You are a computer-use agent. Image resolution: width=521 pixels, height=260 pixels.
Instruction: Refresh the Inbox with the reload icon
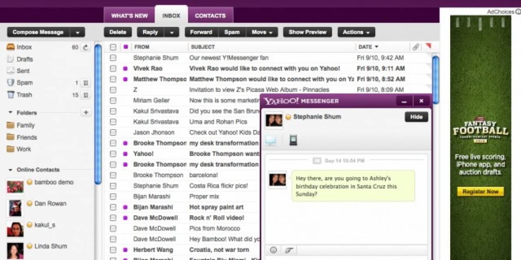(86, 47)
